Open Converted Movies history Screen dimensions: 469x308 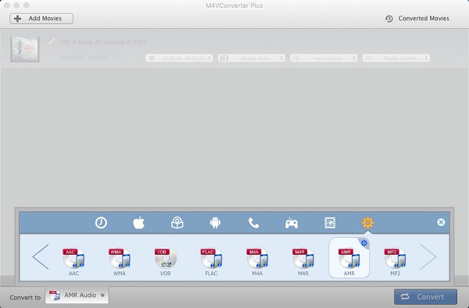point(417,19)
